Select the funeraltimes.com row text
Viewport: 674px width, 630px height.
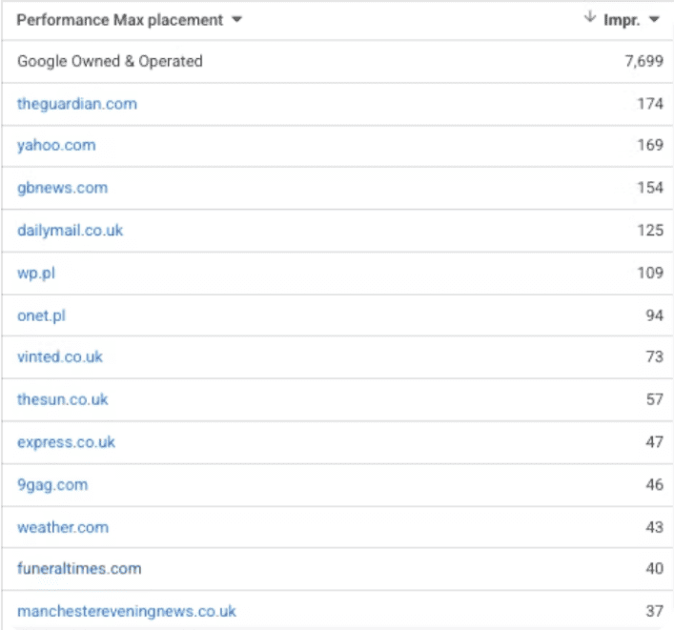(78, 569)
